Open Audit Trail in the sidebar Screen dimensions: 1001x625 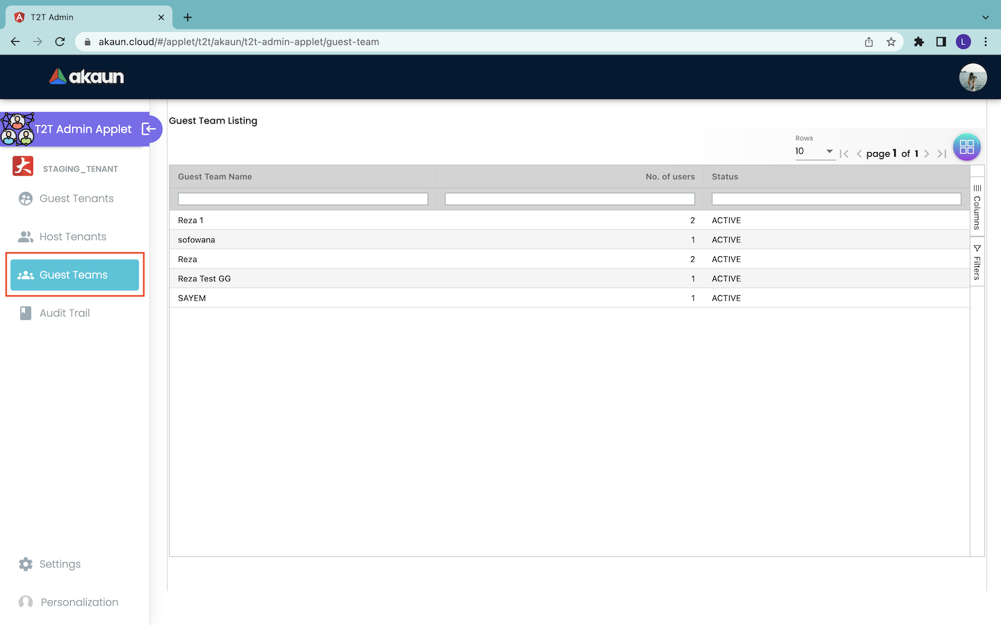click(x=75, y=313)
